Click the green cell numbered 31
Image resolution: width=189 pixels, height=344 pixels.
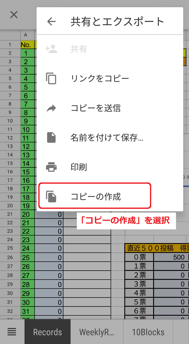pos(28,311)
